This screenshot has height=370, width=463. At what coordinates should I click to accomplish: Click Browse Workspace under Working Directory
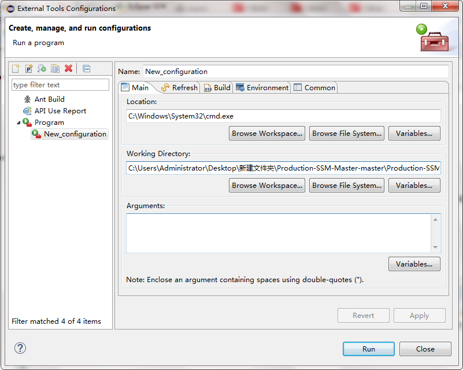pos(267,186)
